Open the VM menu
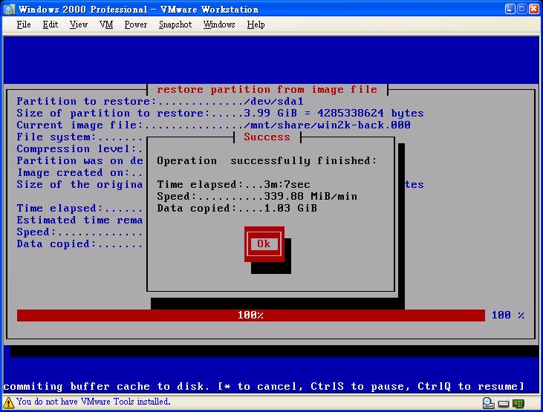 point(106,24)
